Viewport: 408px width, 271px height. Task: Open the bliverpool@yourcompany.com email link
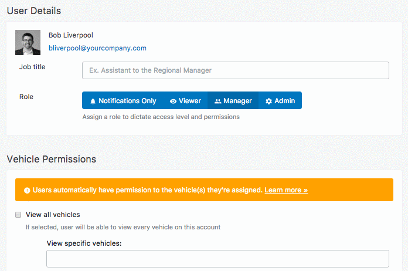[97, 48]
